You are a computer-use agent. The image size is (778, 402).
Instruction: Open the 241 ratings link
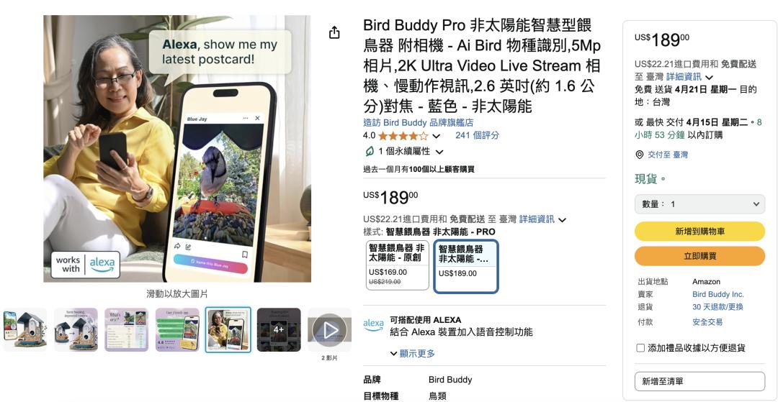coord(478,135)
